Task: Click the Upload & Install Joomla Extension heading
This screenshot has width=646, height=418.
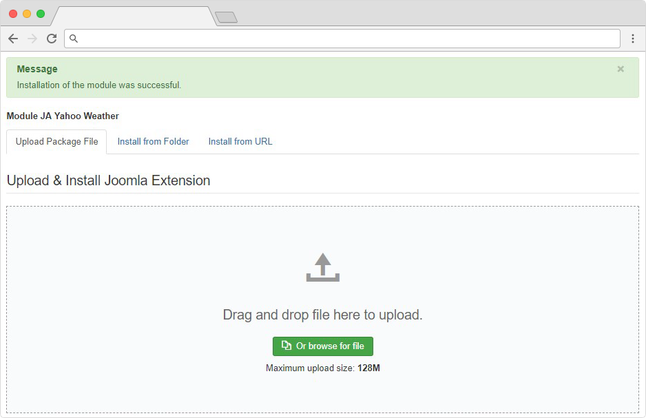Action: click(108, 181)
